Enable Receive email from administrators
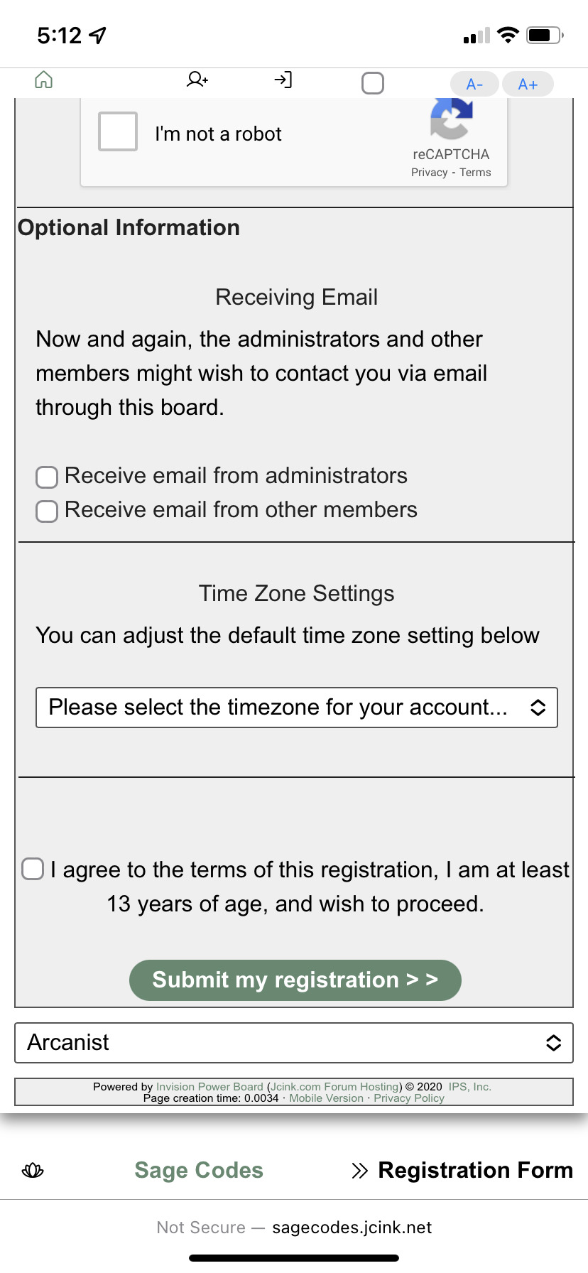 click(x=47, y=477)
